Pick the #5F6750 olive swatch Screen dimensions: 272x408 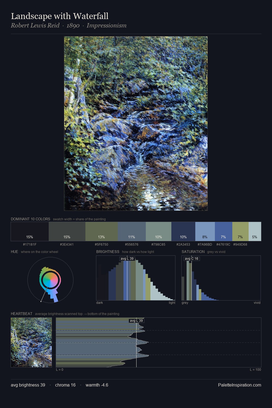101,231
